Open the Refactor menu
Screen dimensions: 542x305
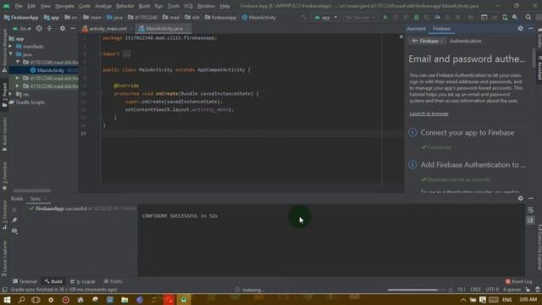point(125,6)
